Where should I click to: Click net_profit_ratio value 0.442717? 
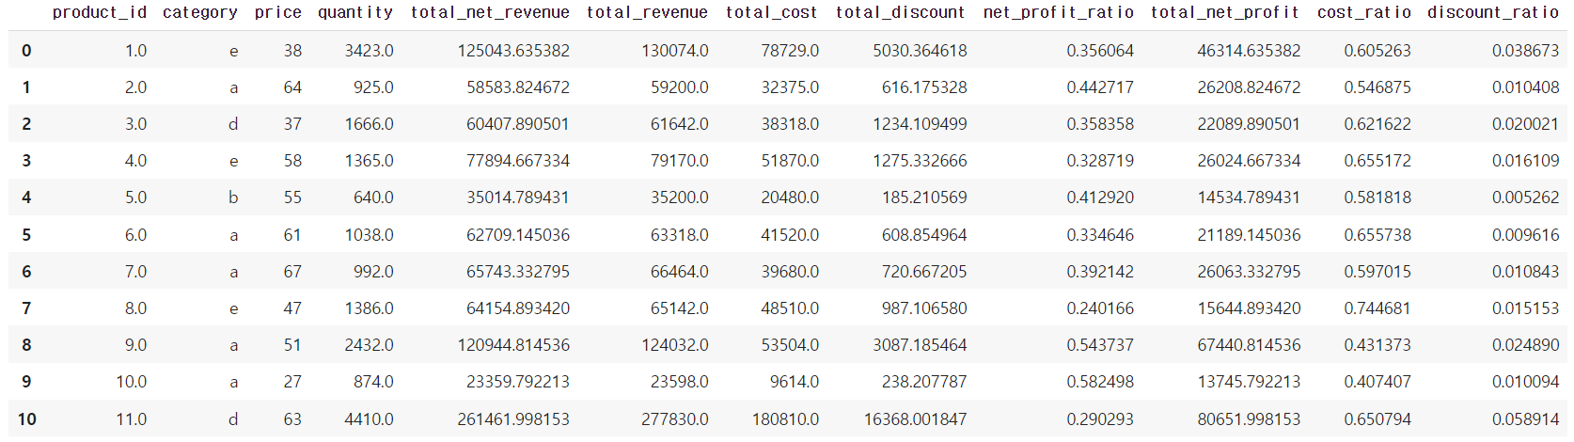coord(1100,87)
